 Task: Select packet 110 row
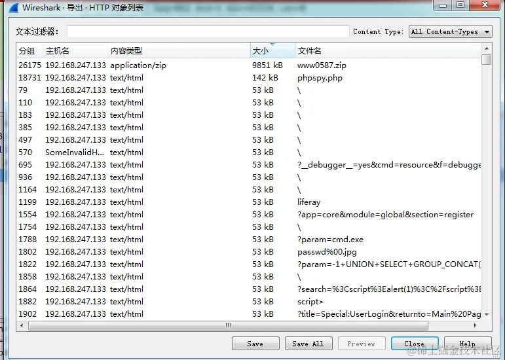tap(249, 103)
